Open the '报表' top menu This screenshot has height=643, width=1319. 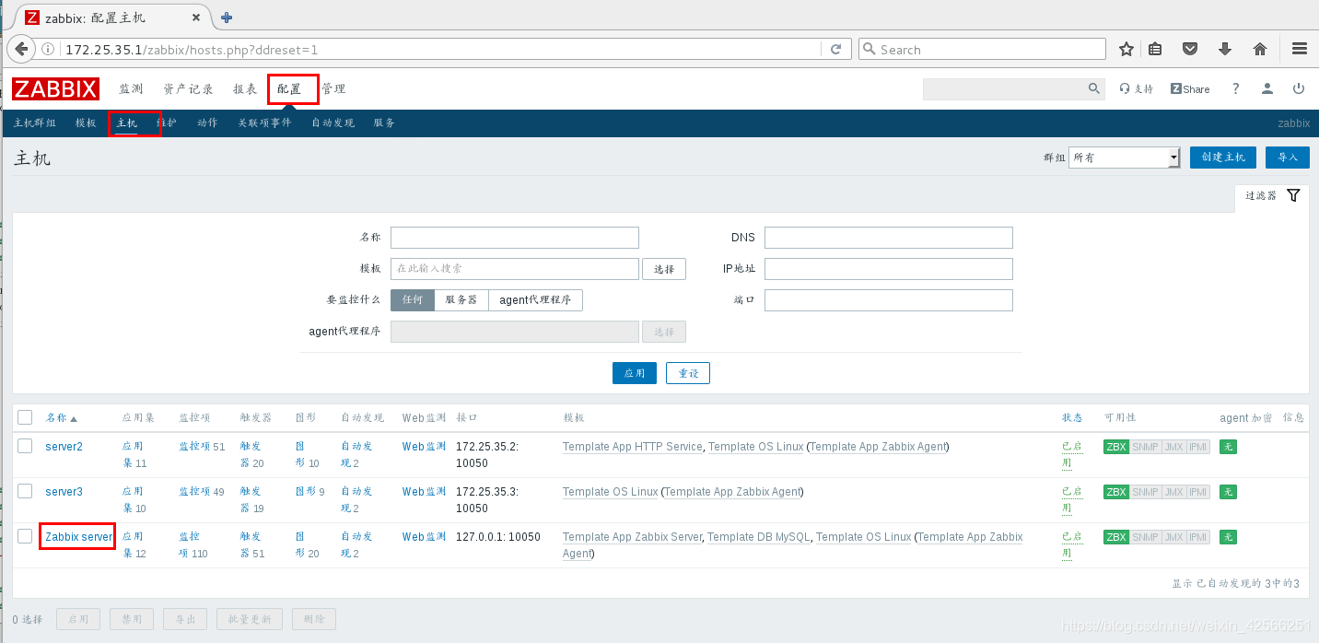[245, 89]
